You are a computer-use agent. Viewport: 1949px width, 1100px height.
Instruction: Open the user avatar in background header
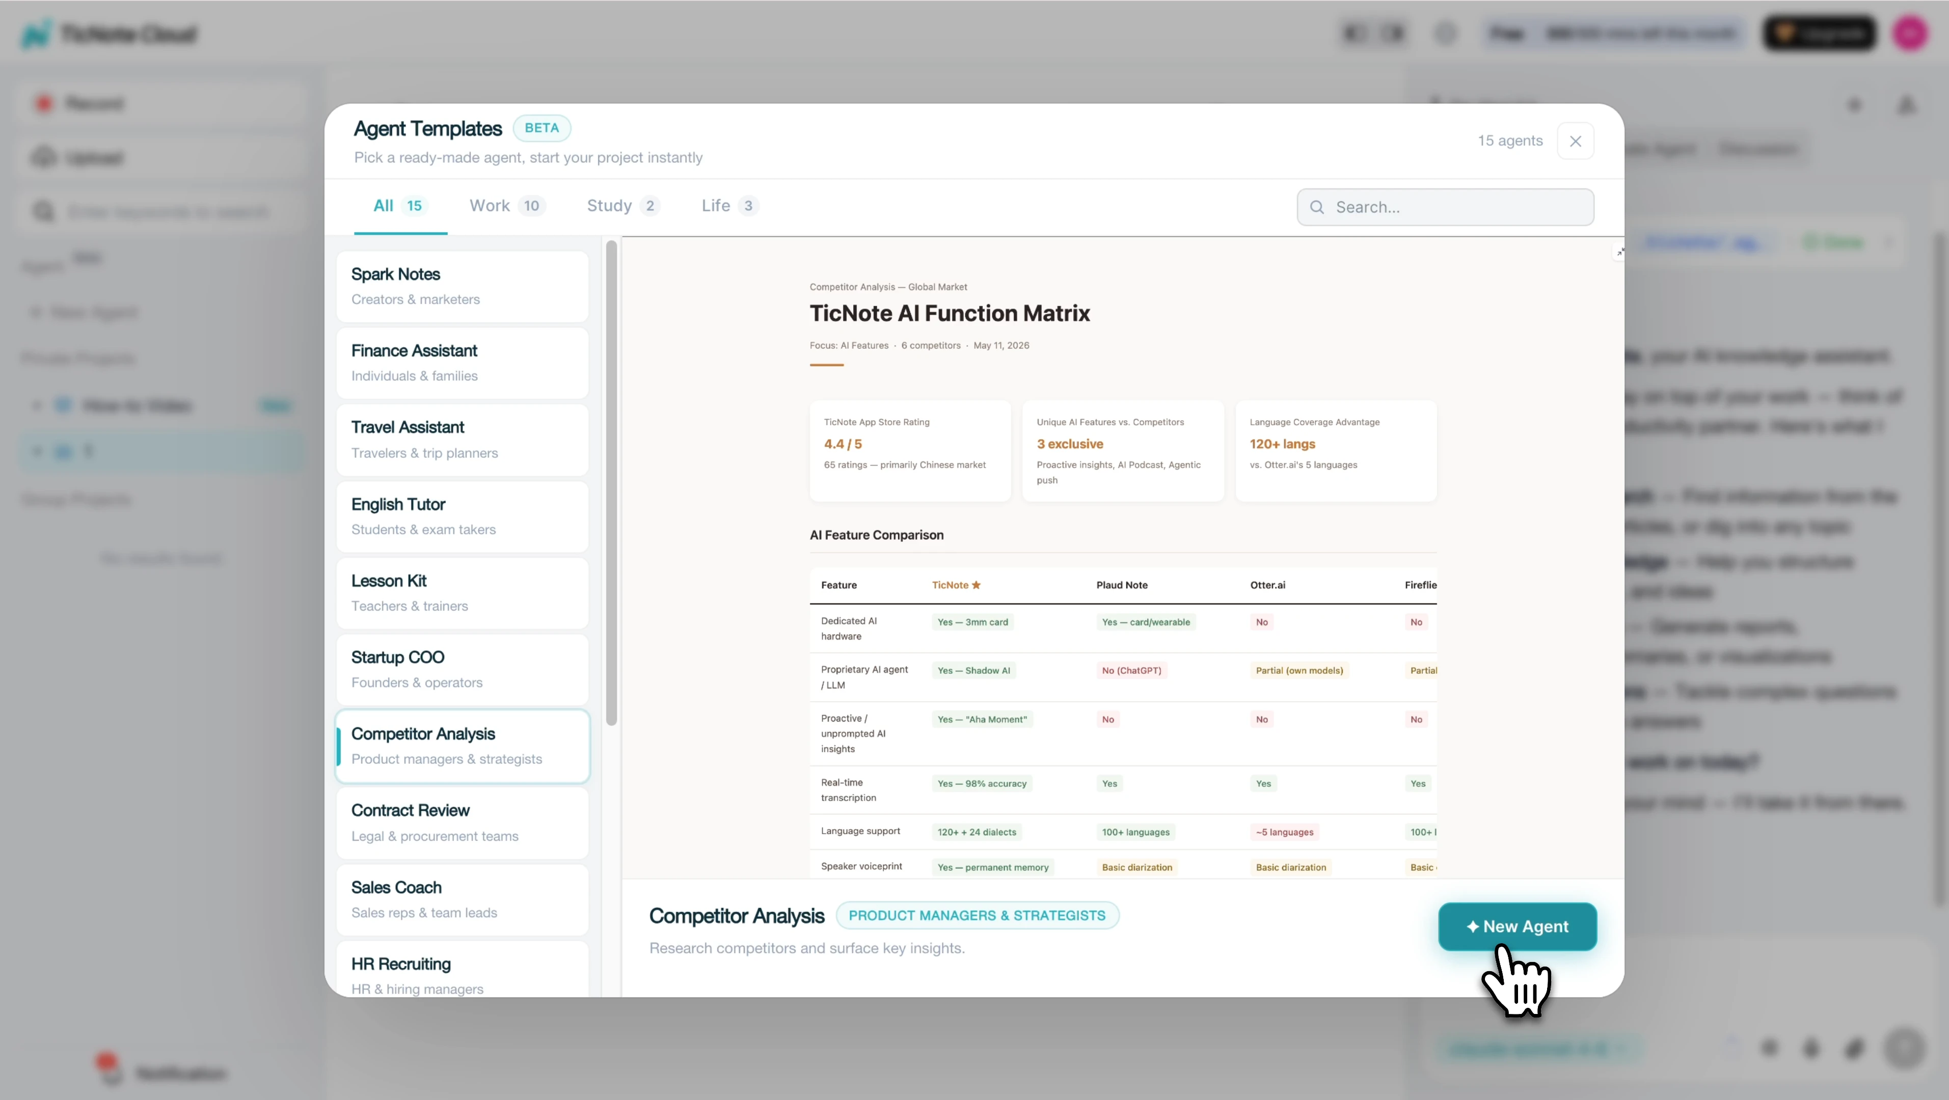click(1910, 33)
